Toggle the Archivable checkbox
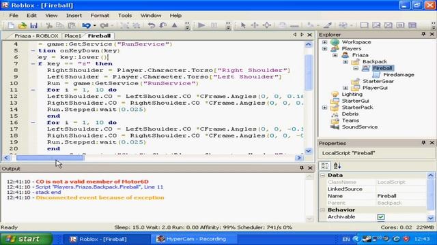 (381, 217)
